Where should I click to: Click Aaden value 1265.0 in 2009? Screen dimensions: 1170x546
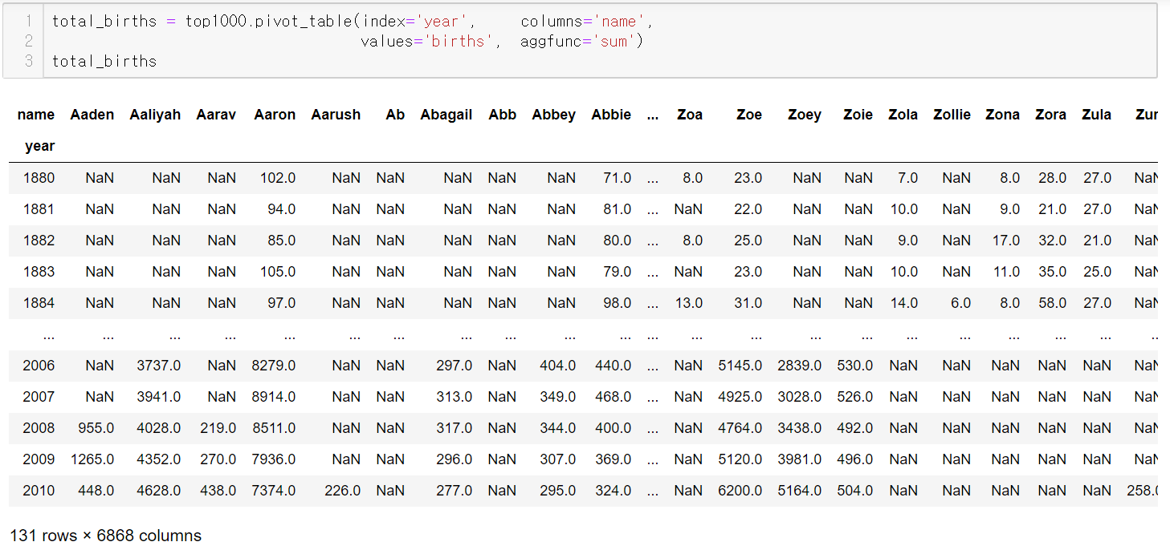(x=92, y=459)
